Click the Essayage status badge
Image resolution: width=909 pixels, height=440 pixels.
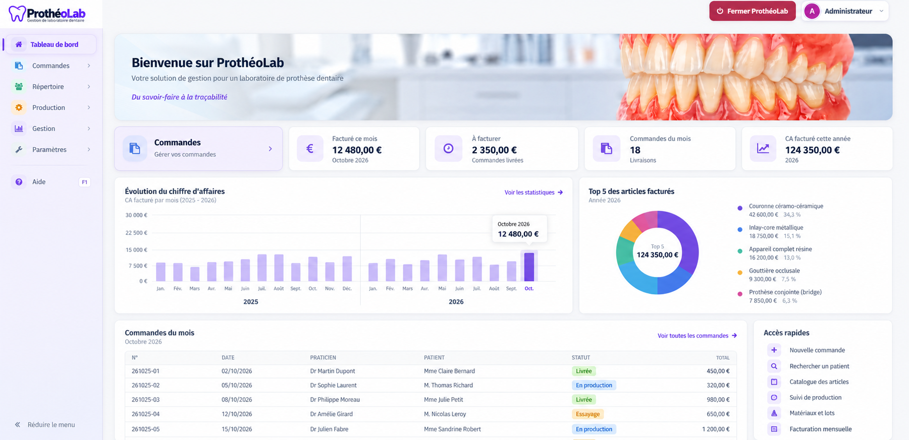tap(587, 414)
